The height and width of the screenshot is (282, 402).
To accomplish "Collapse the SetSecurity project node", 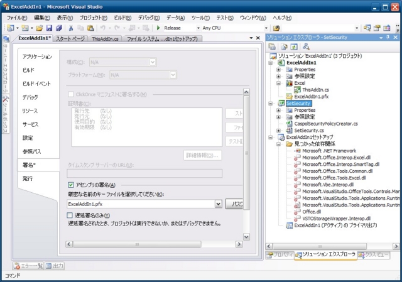I will tap(270, 103).
